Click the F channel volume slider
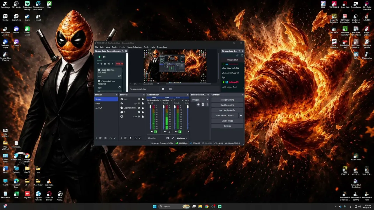Viewport: 374px width, 210px height. [175, 117]
